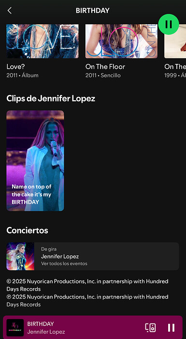Select the On The Floor title text

click(x=105, y=67)
